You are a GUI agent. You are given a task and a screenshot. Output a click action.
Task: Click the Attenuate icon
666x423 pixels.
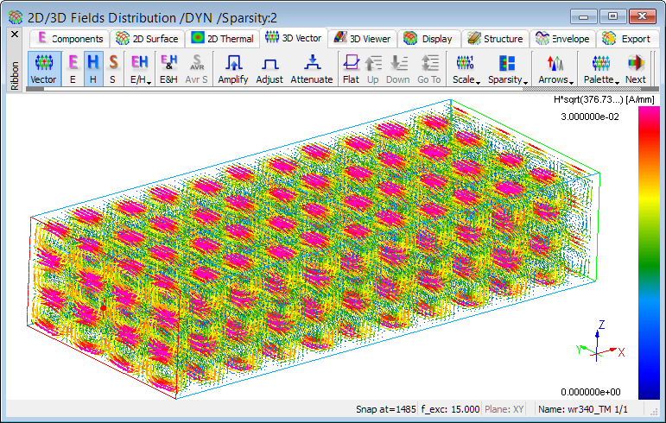tap(311, 69)
